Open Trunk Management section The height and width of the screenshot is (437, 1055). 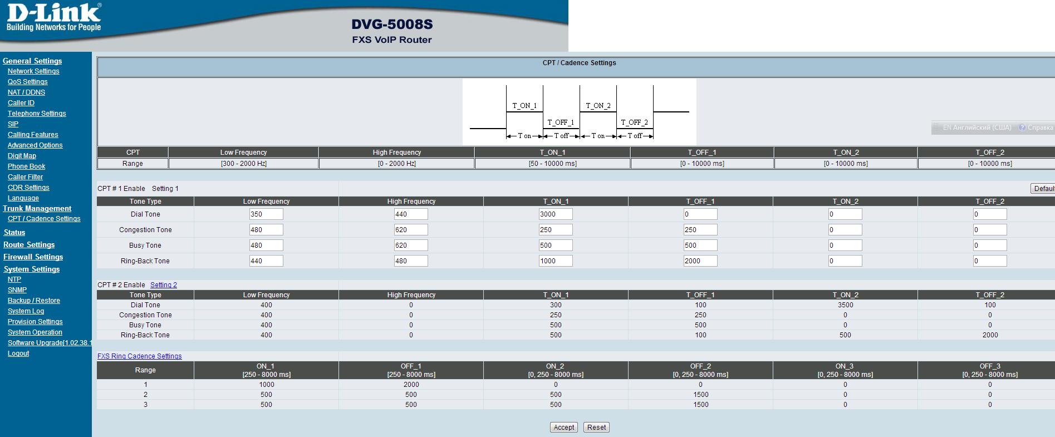pyautogui.click(x=37, y=208)
